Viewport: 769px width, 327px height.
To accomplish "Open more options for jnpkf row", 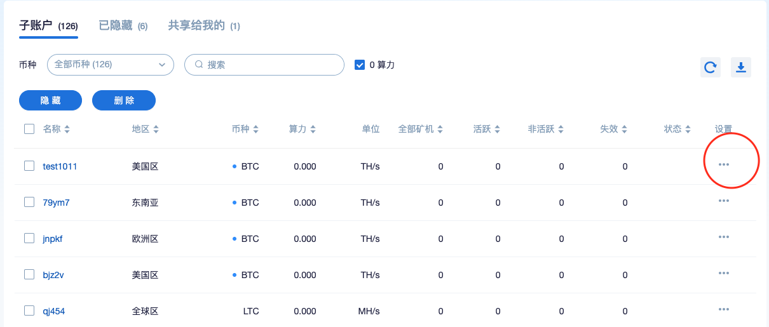I will [723, 237].
